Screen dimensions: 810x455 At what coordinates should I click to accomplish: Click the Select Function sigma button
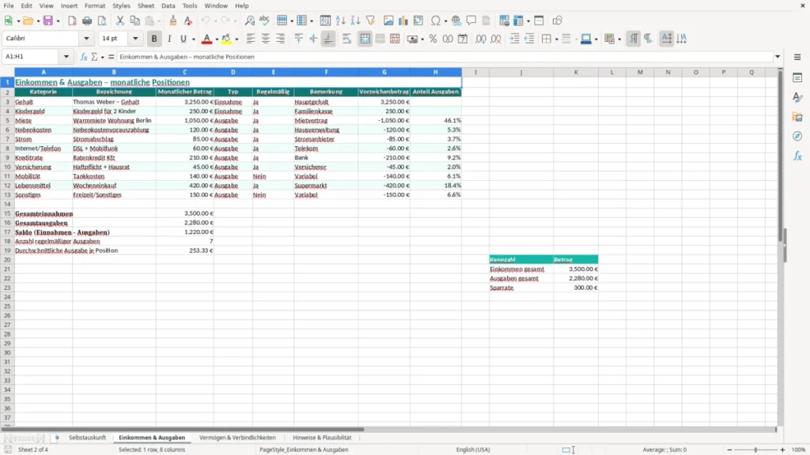(94, 57)
